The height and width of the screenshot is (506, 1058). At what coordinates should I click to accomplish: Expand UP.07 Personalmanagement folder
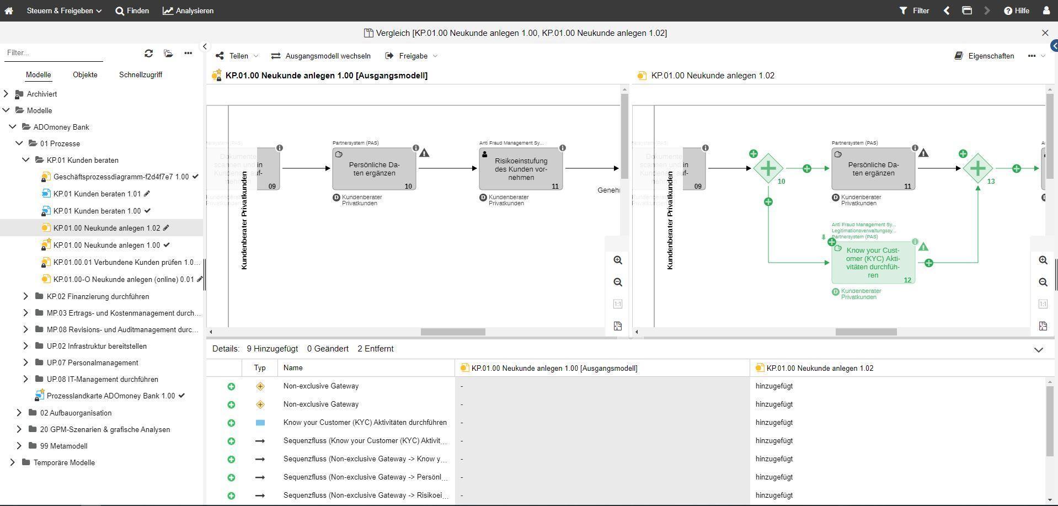pyautogui.click(x=26, y=363)
